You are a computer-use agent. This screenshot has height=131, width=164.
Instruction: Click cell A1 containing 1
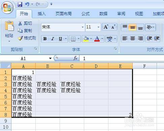tap(24, 72)
